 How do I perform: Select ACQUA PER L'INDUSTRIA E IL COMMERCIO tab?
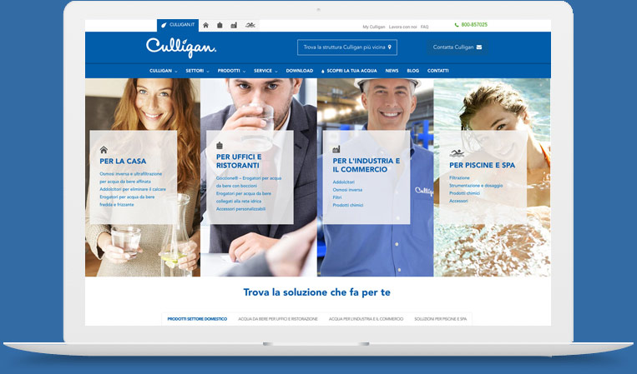[366, 319]
